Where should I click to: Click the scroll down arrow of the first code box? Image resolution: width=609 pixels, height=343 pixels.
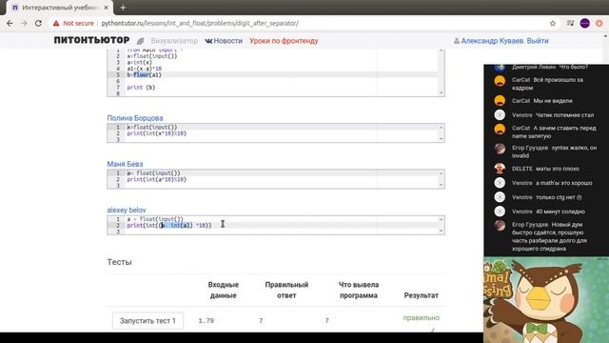[x=442, y=92]
